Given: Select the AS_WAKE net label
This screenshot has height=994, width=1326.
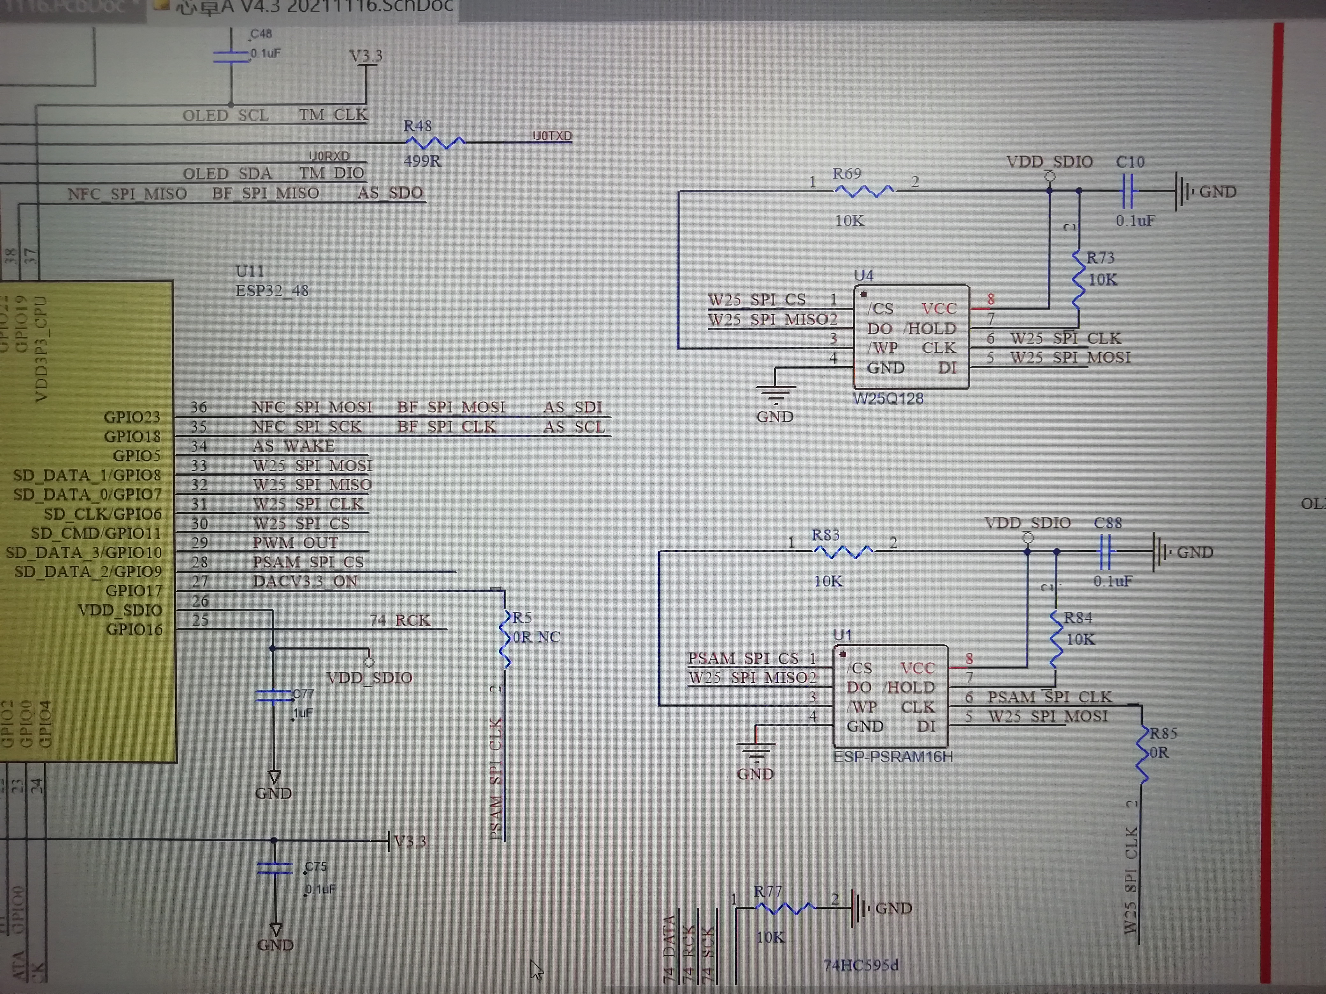Looking at the screenshot, I should [x=294, y=446].
